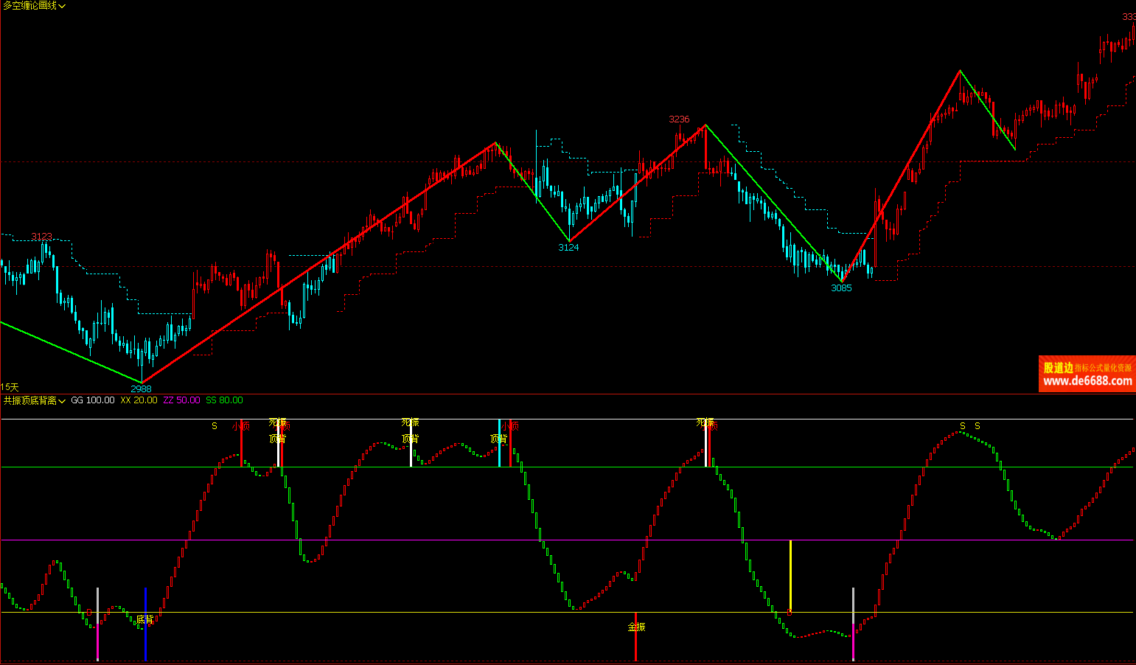Click the 金振 golden resonance marker
This screenshot has height=665, width=1136.
click(636, 627)
